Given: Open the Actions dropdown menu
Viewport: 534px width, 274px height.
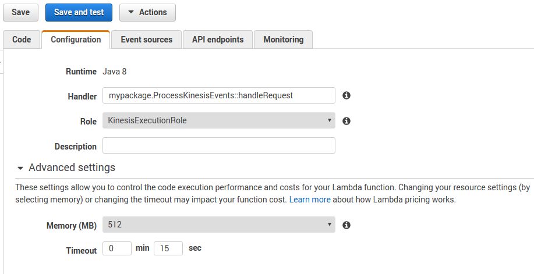Looking at the screenshot, I should pyautogui.click(x=147, y=12).
